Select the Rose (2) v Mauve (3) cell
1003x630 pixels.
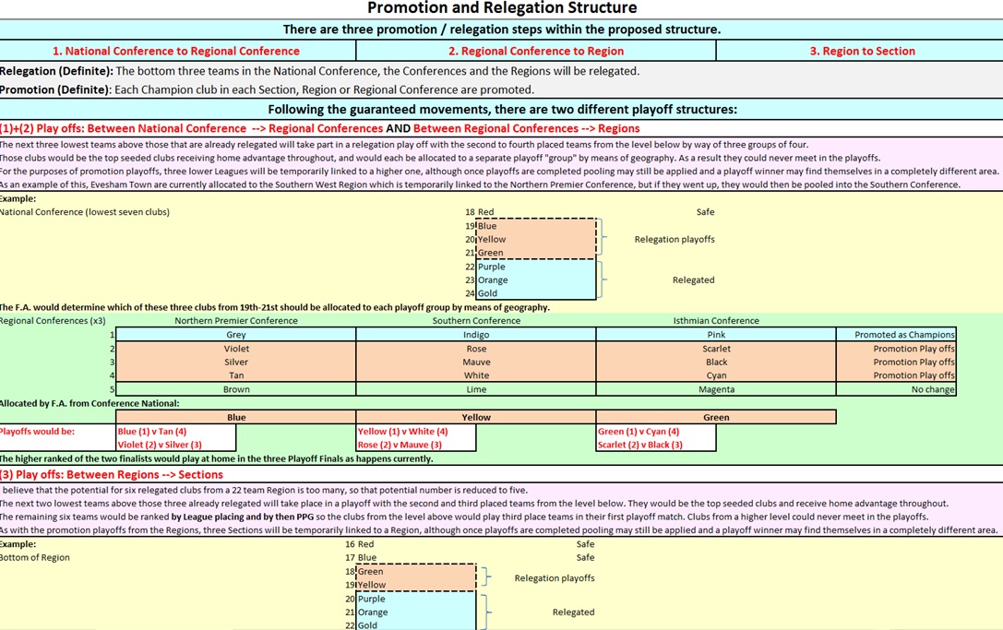[x=400, y=445]
